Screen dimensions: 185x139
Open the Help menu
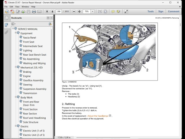pyautogui.click(x=33, y=7)
